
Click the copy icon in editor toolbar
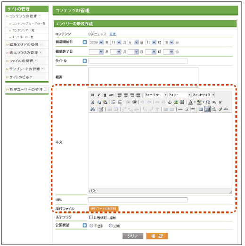tap(99, 102)
